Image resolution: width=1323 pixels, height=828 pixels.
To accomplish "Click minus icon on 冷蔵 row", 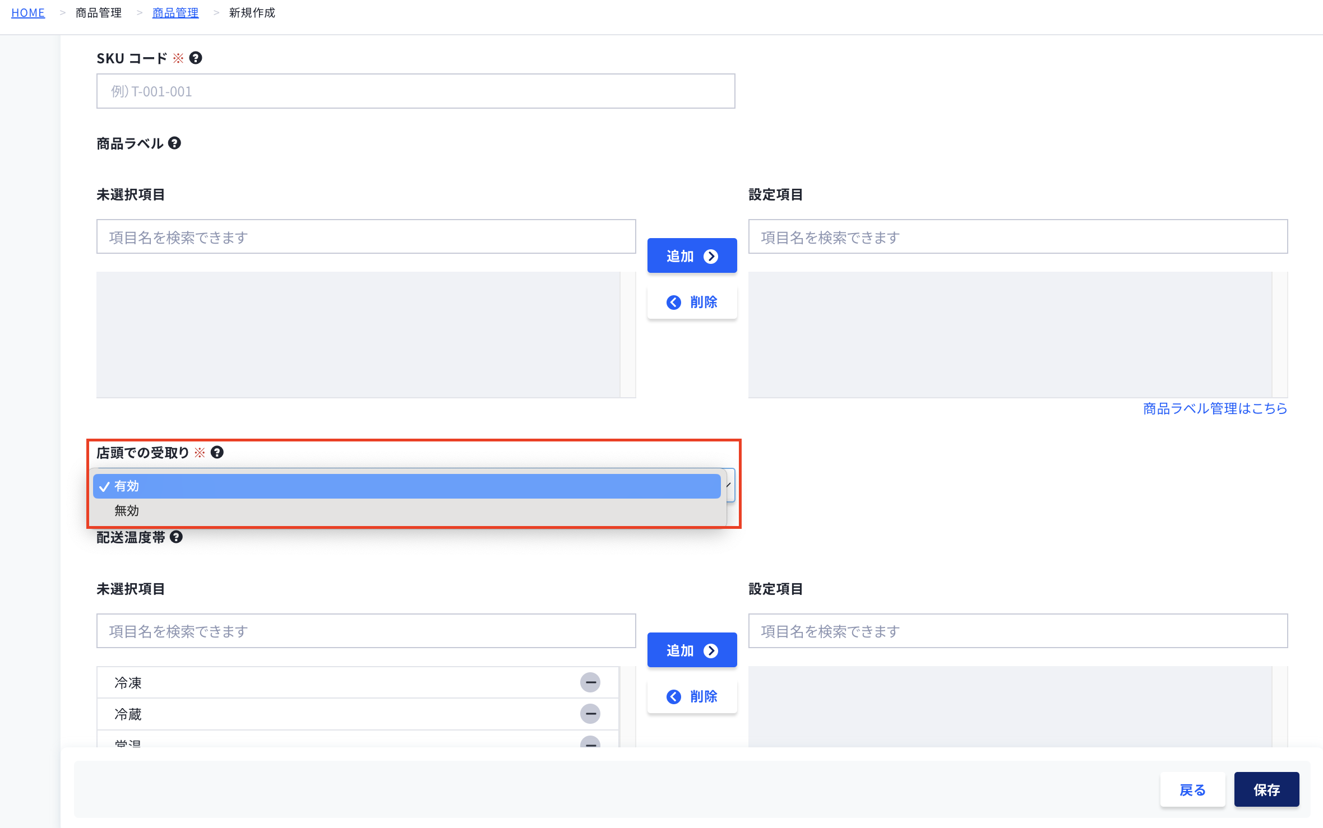I will (590, 714).
